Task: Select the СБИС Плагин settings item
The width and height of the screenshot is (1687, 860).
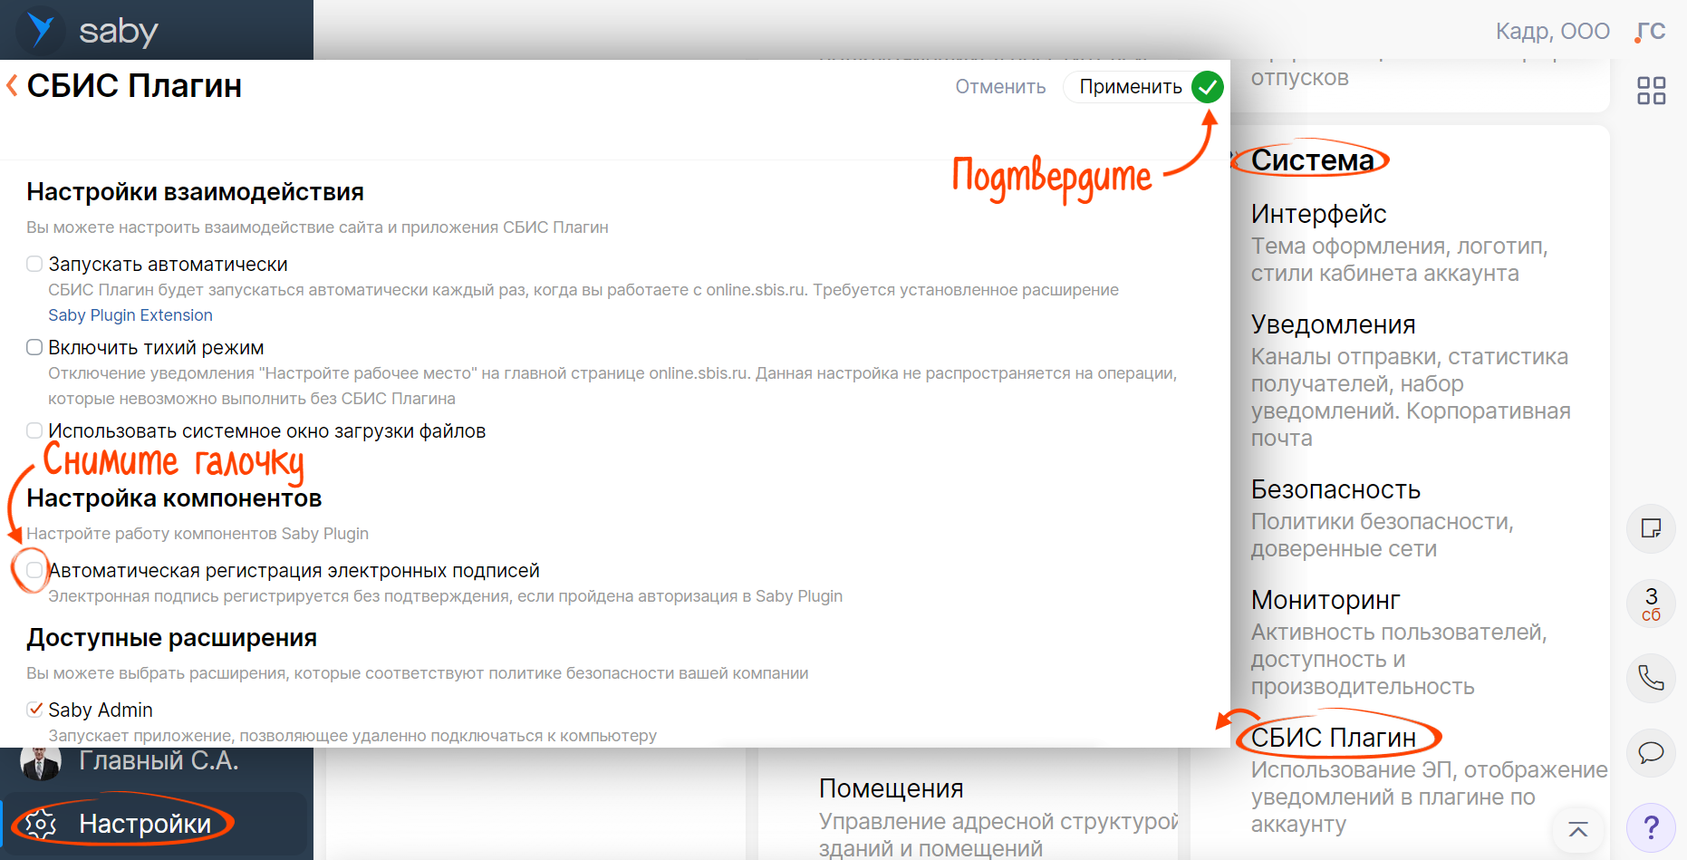Action: click(x=1333, y=738)
